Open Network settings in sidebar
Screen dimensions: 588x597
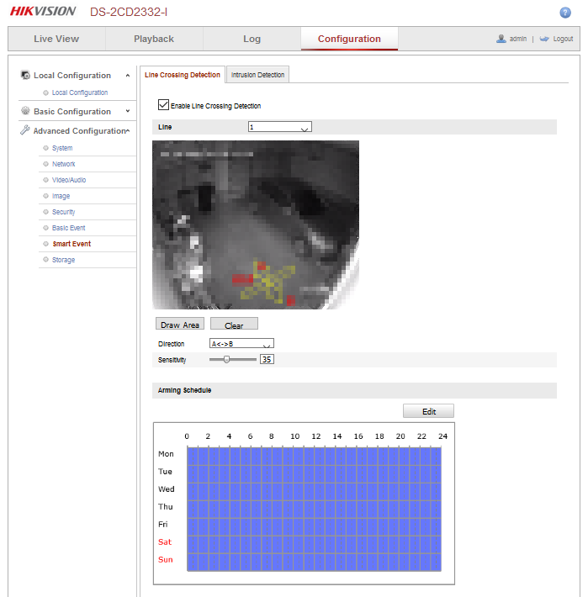[x=64, y=164]
